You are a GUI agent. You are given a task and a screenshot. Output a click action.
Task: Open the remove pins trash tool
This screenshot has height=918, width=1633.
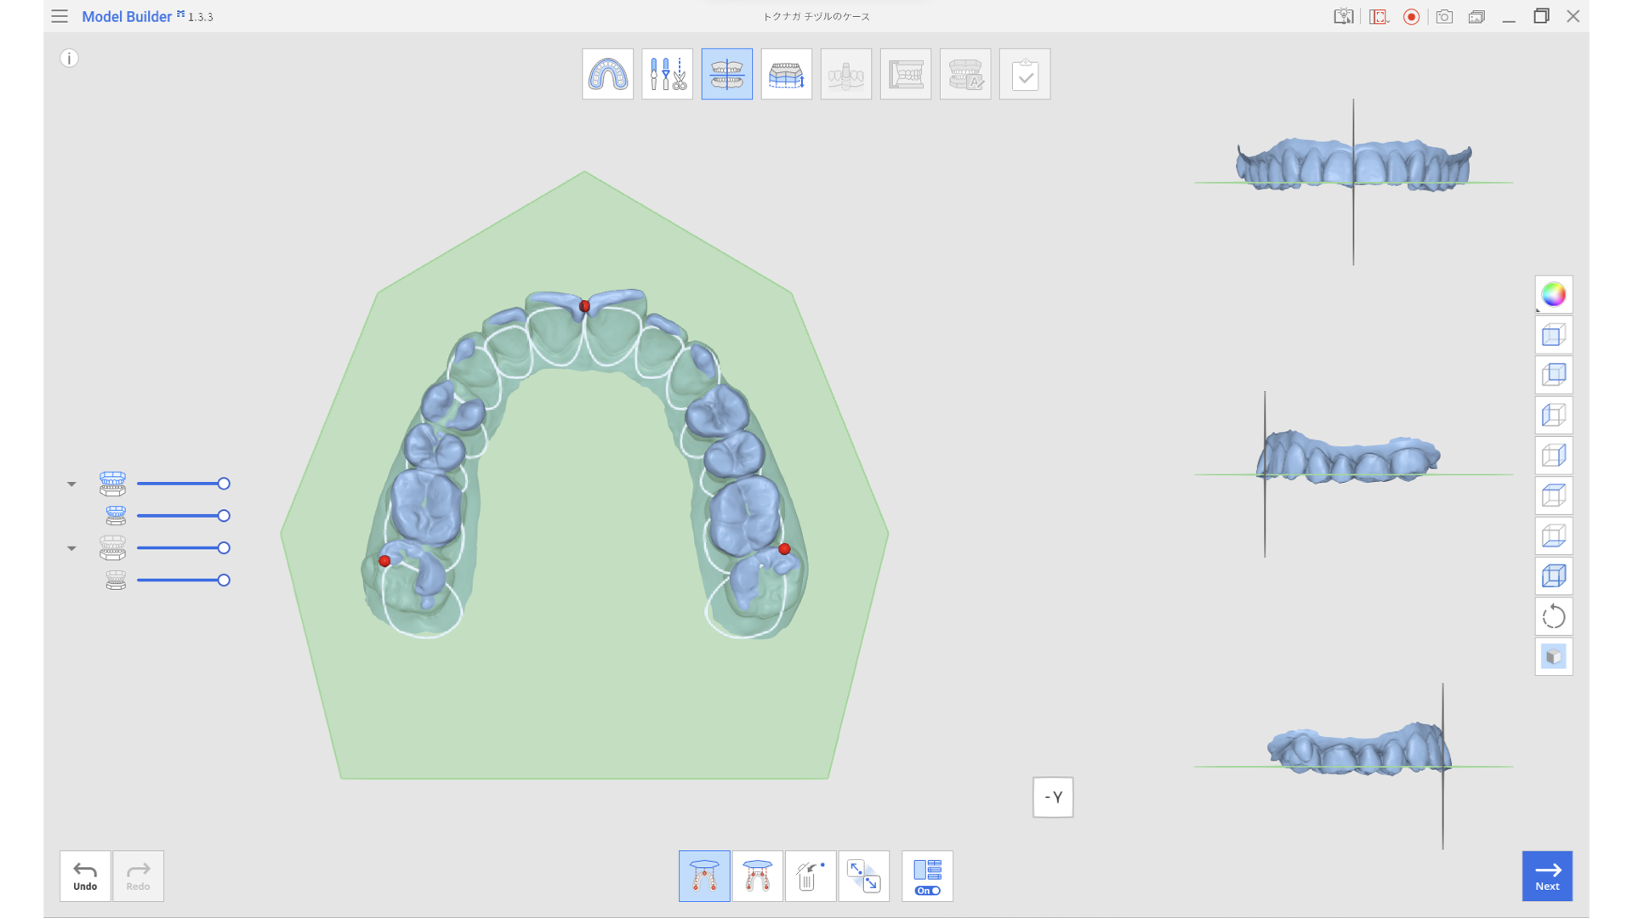tap(810, 875)
